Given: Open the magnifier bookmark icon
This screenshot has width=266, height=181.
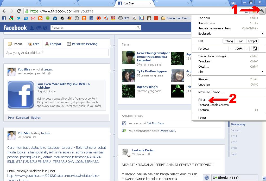Looking at the screenshot, I should pyautogui.click(x=134, y=18).
